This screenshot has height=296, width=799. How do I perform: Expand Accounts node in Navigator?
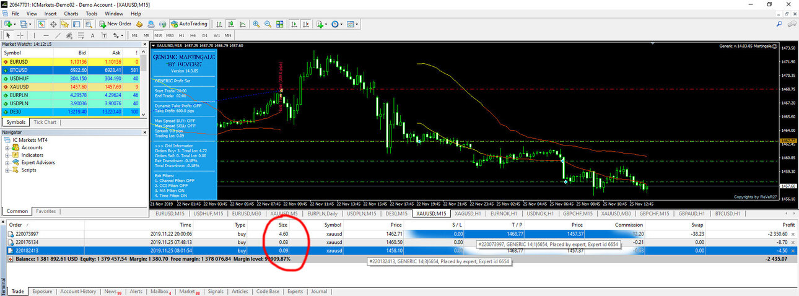(x=7, y=147)
